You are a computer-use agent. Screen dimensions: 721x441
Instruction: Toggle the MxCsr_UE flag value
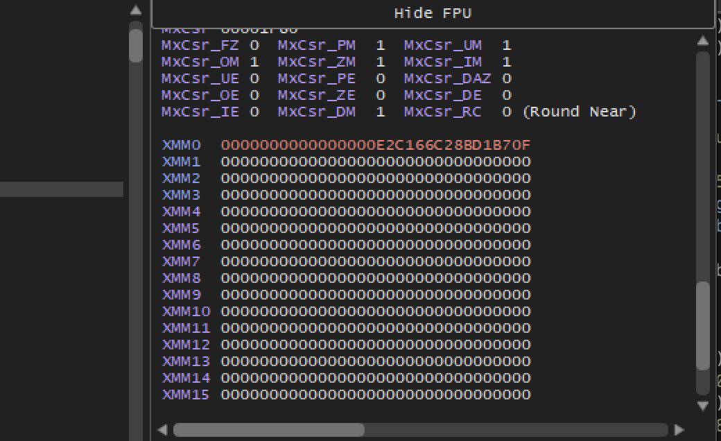254,78
